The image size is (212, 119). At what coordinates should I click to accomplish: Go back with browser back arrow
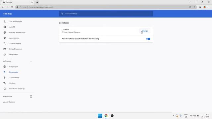click(x=3, y=7)
